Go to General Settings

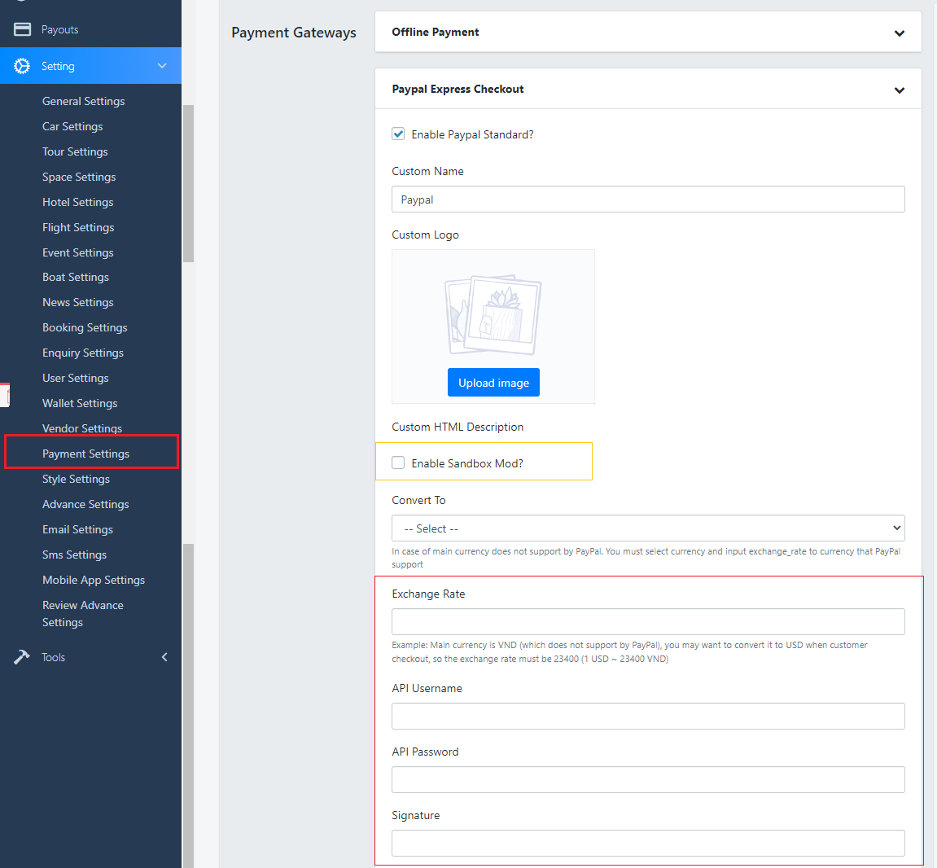(83, 101)
